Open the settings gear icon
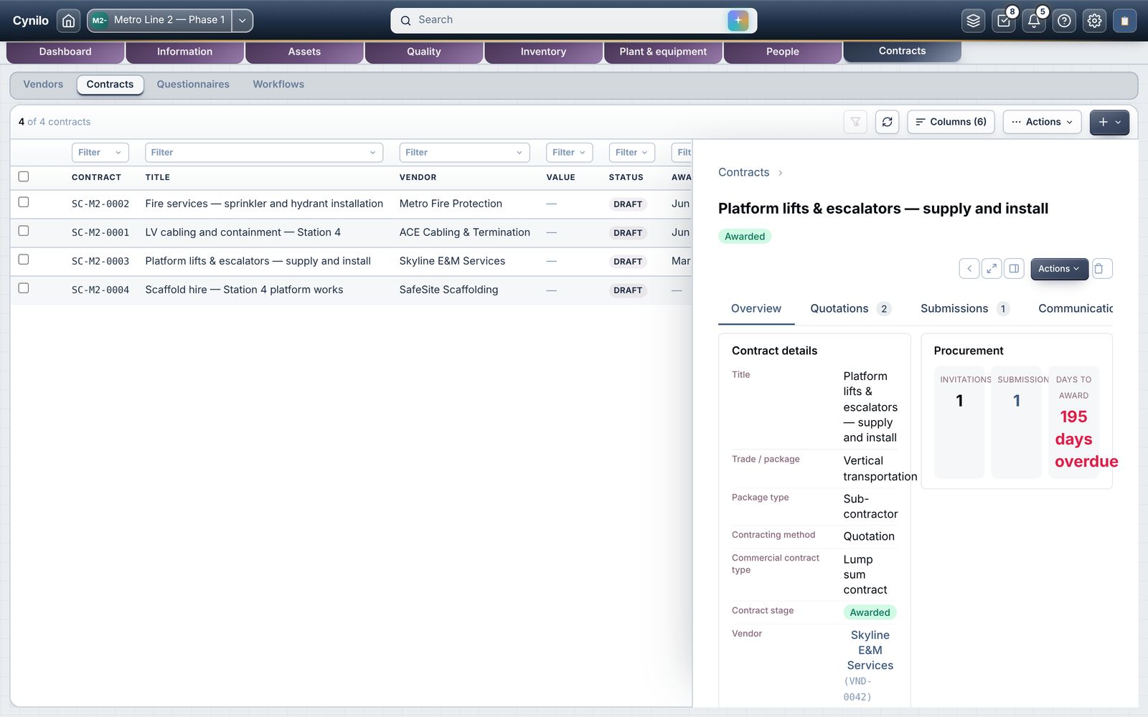 [x=1094, y=21]
